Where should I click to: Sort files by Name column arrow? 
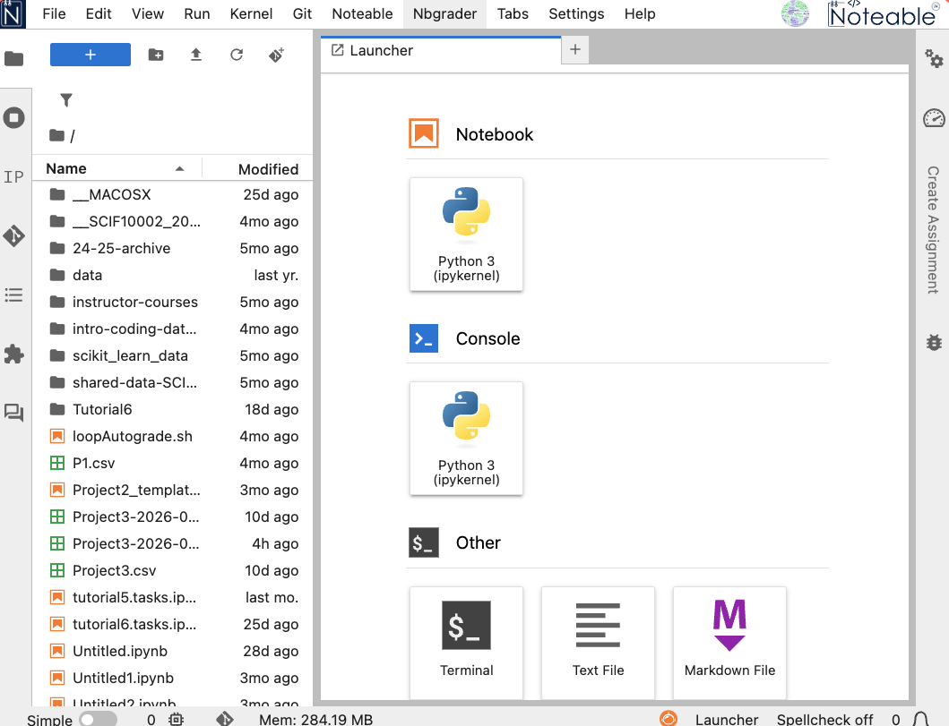(179, 168)
